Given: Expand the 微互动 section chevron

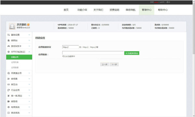Looking at the screenshot, I should (x=29, y=85).
